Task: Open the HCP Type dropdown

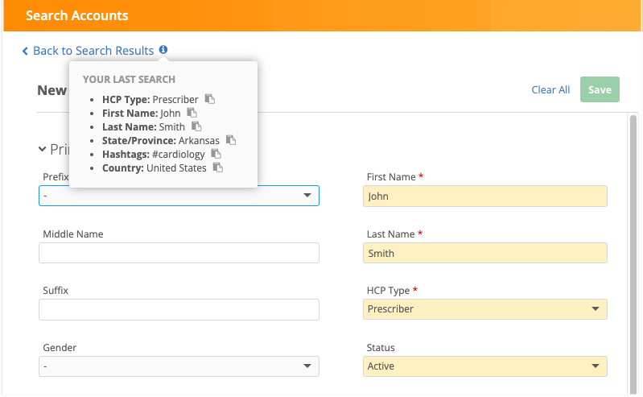Action: click(x=484, y=309)
